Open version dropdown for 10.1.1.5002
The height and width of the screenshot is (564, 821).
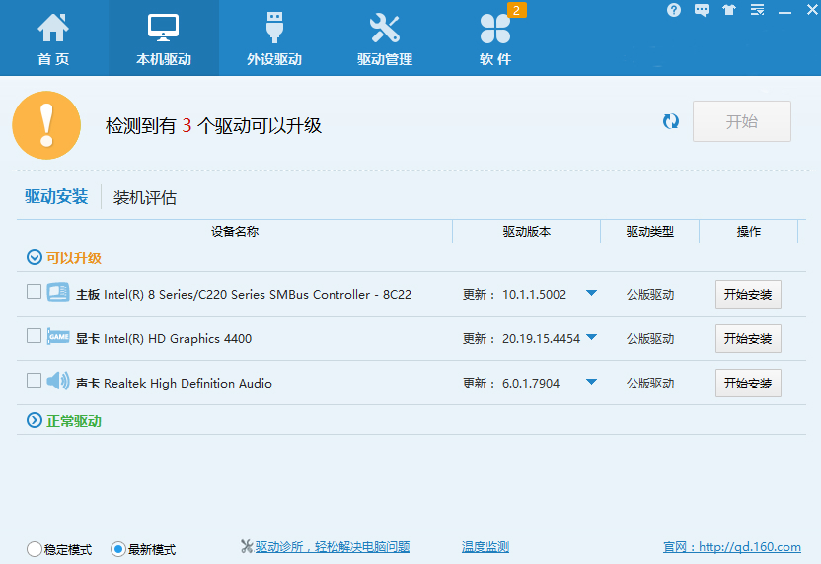(591, 293)
